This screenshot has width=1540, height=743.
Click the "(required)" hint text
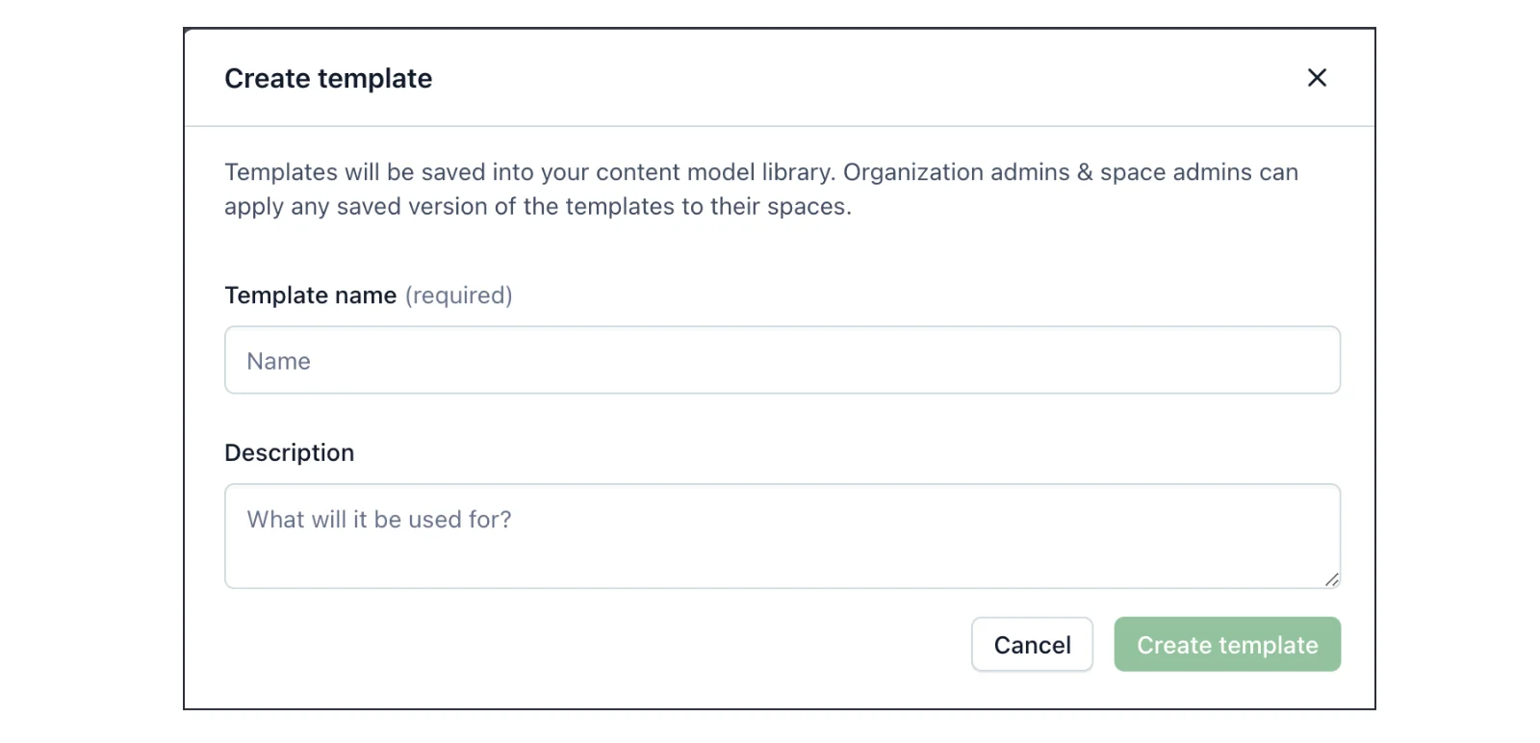(458, 295)
